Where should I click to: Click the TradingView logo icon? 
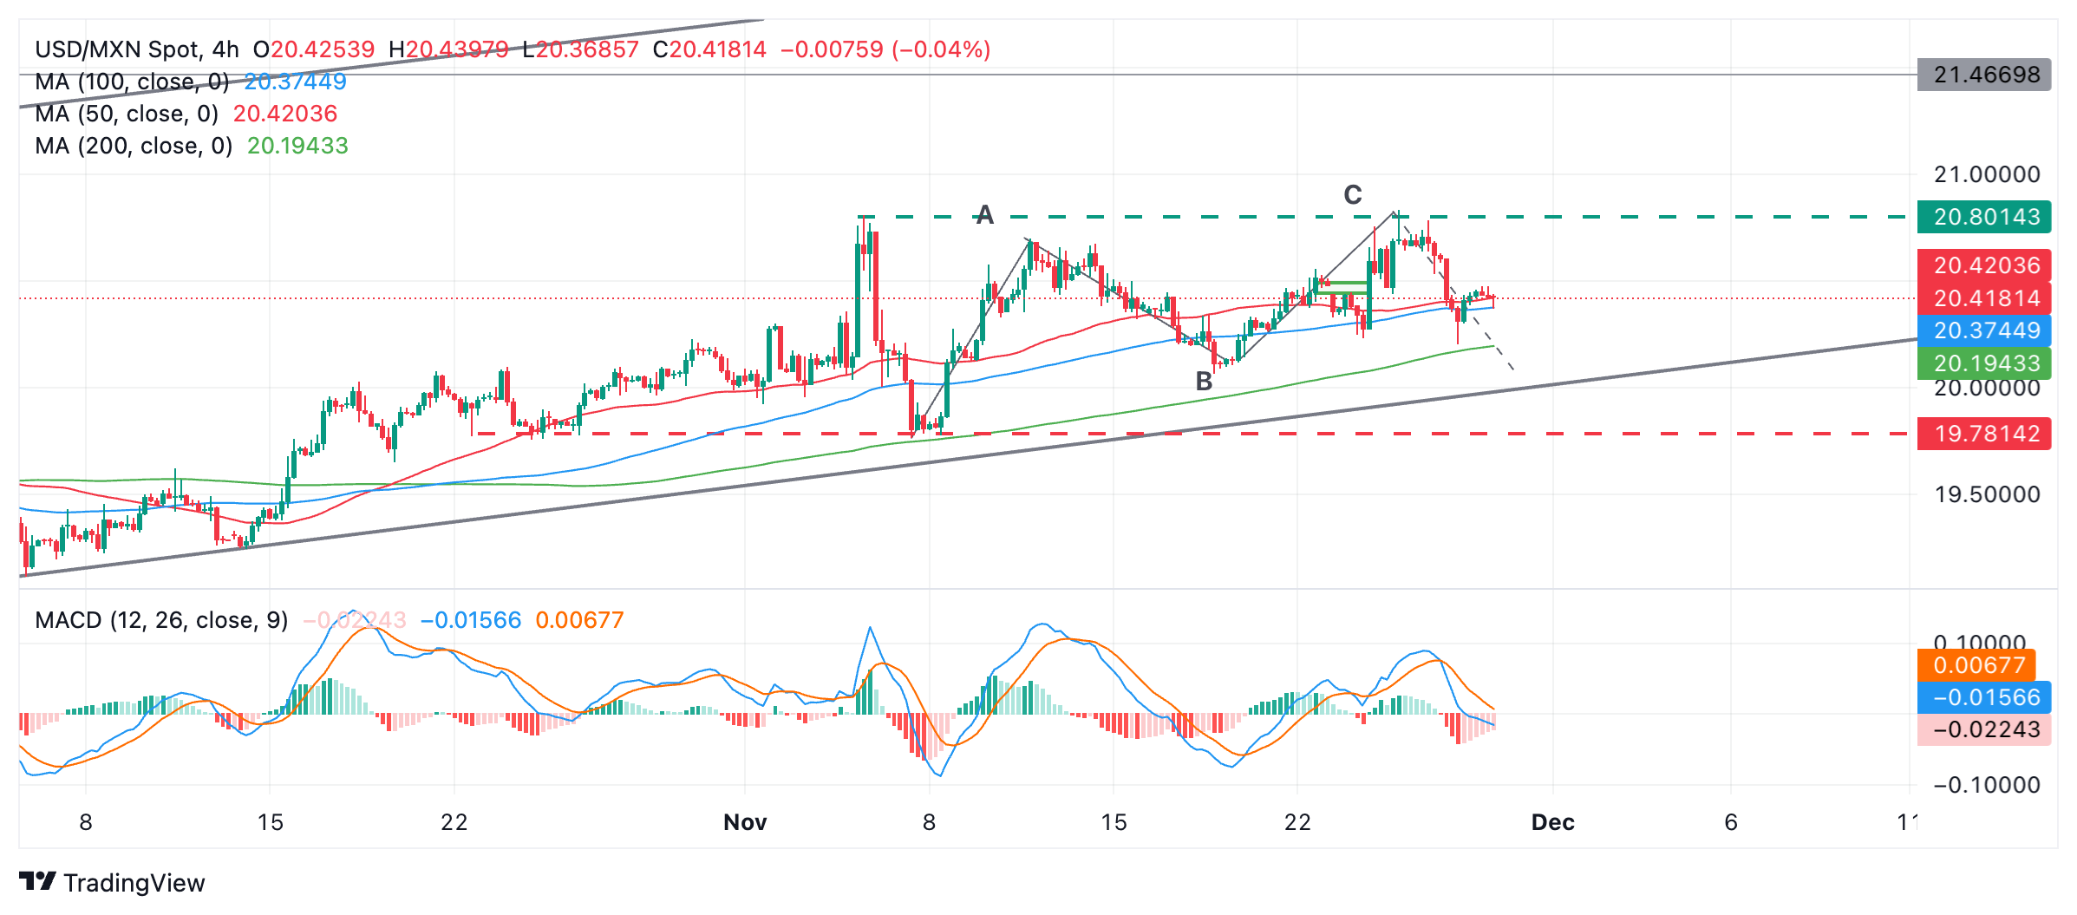click(x=37, y=881)
